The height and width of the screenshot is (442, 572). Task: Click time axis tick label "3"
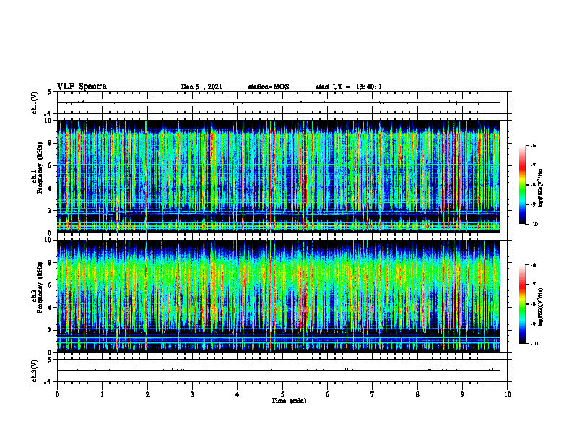[192, 394]
